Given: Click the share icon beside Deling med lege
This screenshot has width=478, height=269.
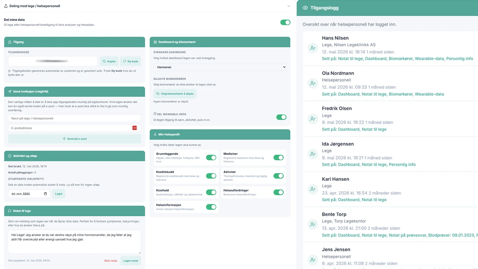Looking at the screenshot, I should click(x=6, y=6).
